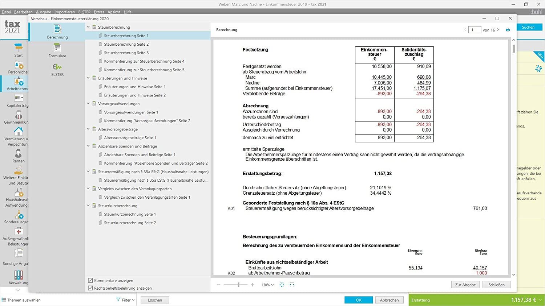The image size is (545, 306).
Task: Open the Ausgabe menu
Action: click(x=44, y=12)
